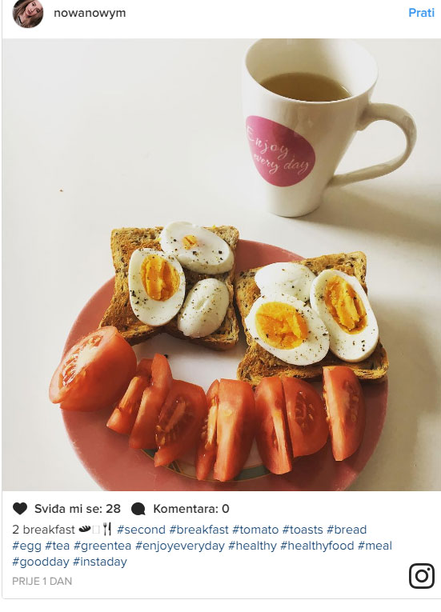Open the #goodday hashtag
Image resolution: width=441 pixels, height=612 pixels.
(41, 562)
